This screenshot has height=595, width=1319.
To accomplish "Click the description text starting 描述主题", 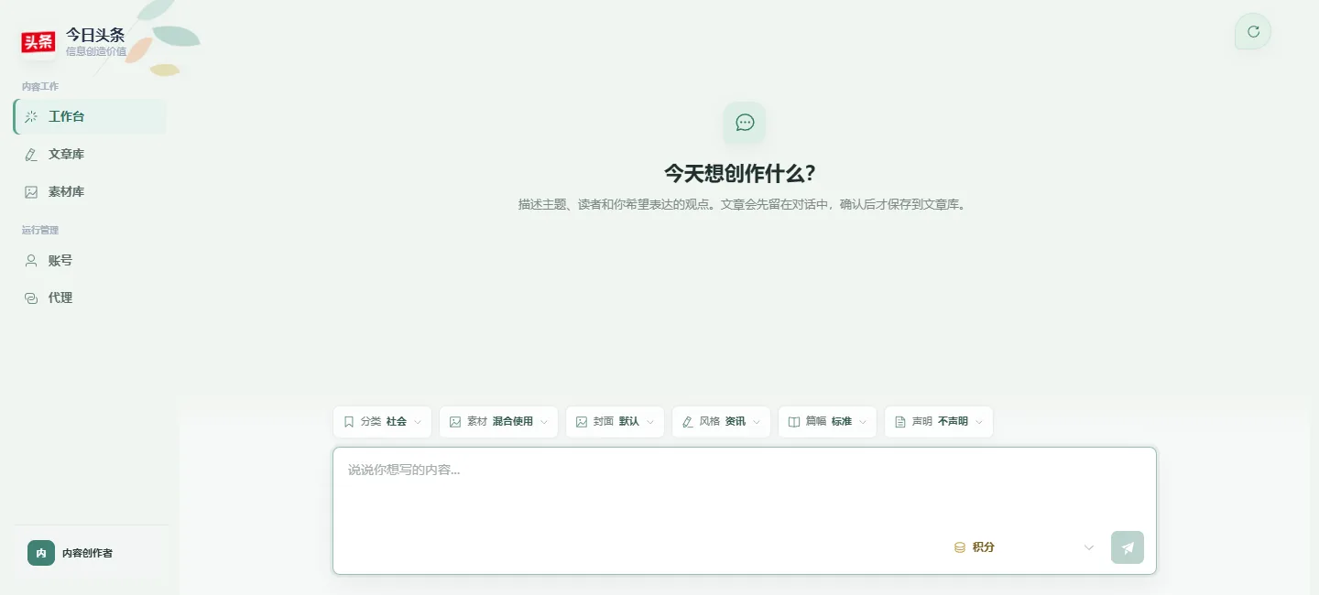I will (743, 204).
